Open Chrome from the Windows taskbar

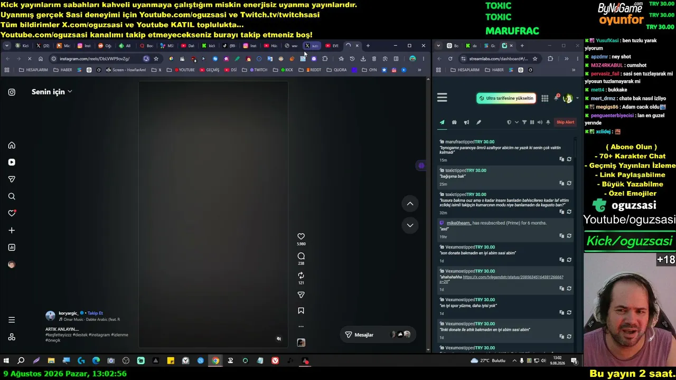215,361
